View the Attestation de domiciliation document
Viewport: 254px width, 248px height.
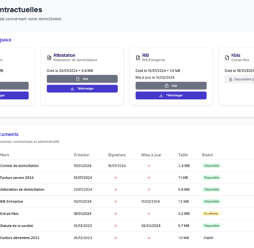pyautogui.click(x=82, y=79)
